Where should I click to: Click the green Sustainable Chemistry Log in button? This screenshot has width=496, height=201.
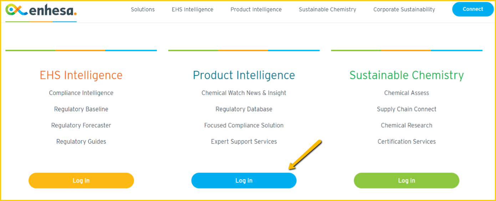coord(406,180)
